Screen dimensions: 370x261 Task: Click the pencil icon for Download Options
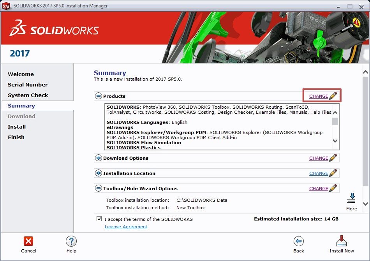[333, 158]
